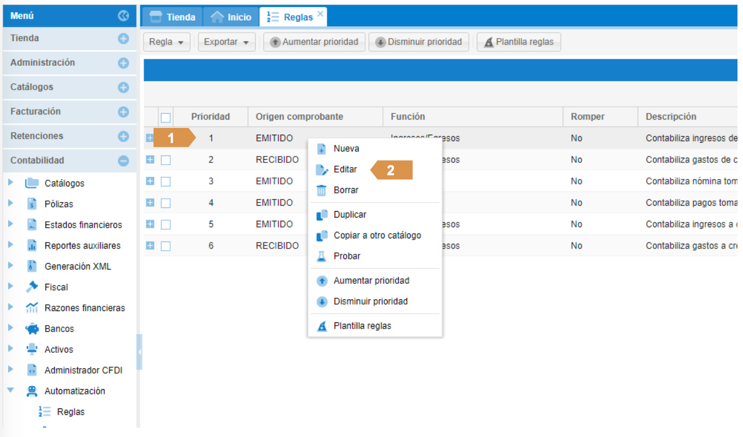The width and height of the screenshot is (743, 437).
Task: Close the Reglas tab
Action: [320, 14]
